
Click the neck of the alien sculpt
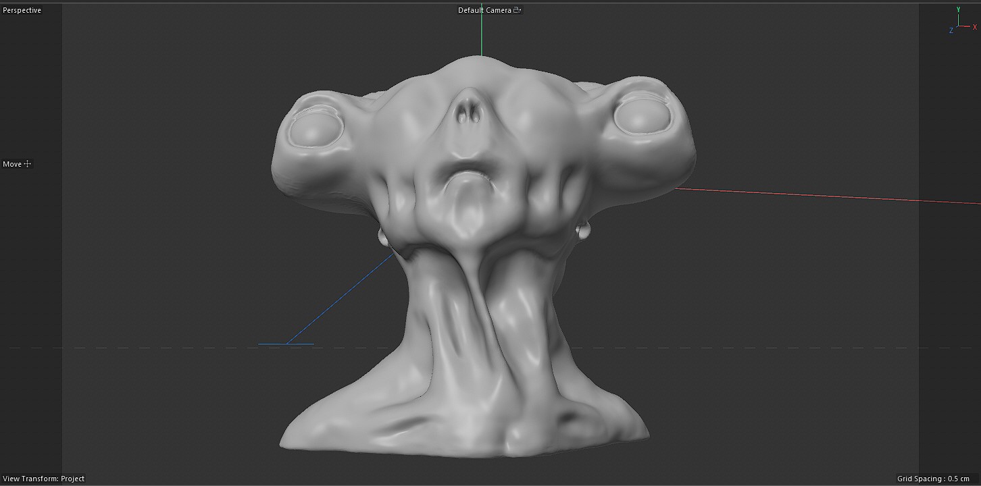tap(486, 304)
